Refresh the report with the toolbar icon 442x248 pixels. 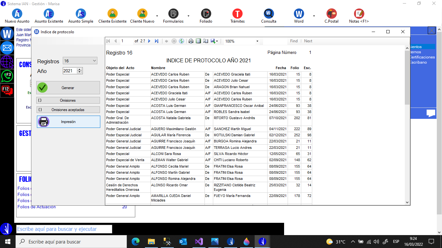tap(182, 41)
